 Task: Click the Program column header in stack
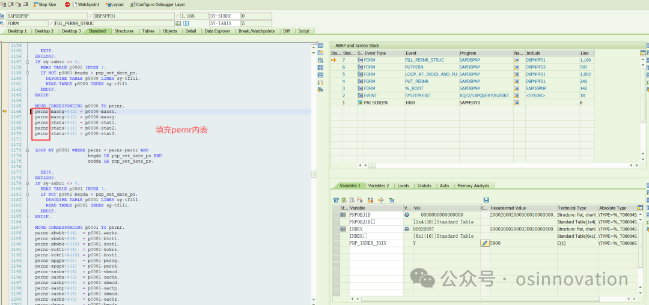point(486,53)
